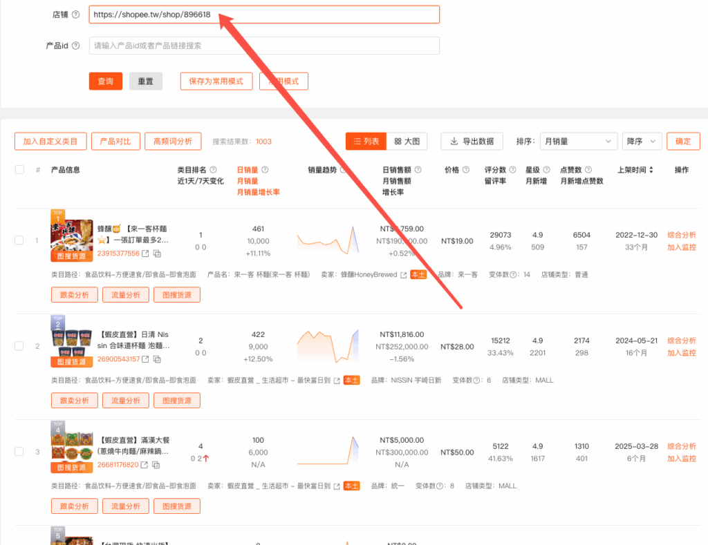This screenshot has height=545, width=708.
Task: Click the first product's cup noodle thumbnail
Action: [71, 235]
